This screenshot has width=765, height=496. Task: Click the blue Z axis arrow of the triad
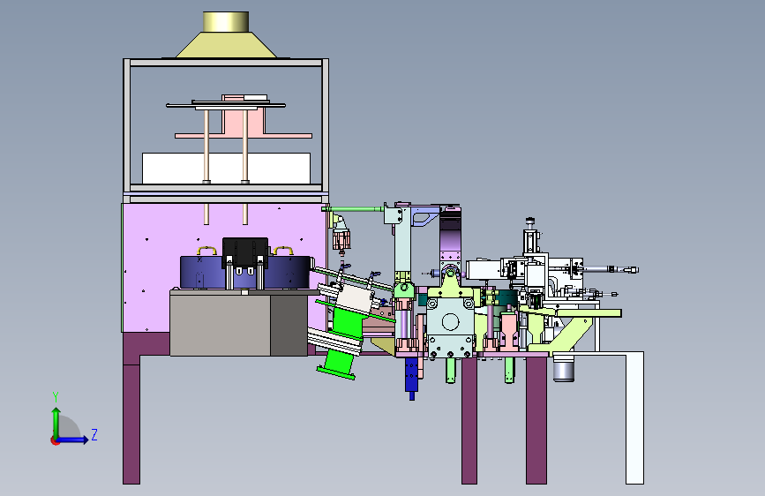[73, 440]
